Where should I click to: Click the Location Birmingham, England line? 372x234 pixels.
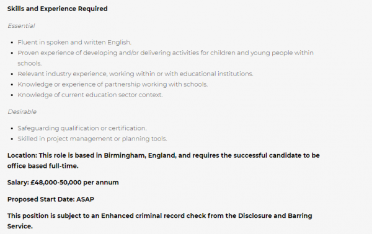[164, 155]
